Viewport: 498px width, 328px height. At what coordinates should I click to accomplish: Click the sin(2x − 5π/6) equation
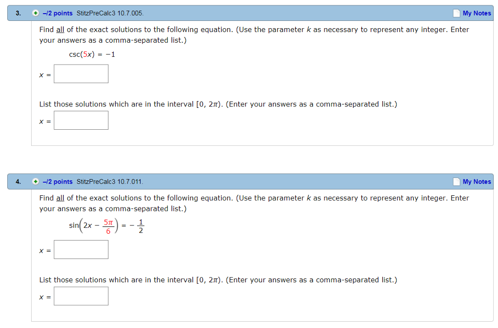point(106,226)
